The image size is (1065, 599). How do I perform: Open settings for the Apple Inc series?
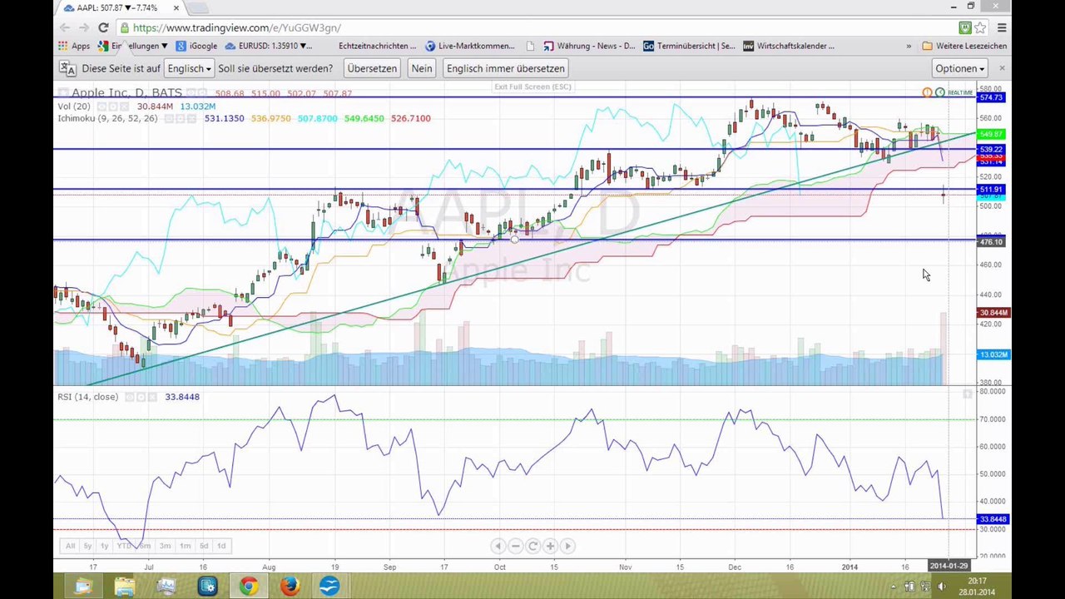pyautogui.click(x=201, y=93)
